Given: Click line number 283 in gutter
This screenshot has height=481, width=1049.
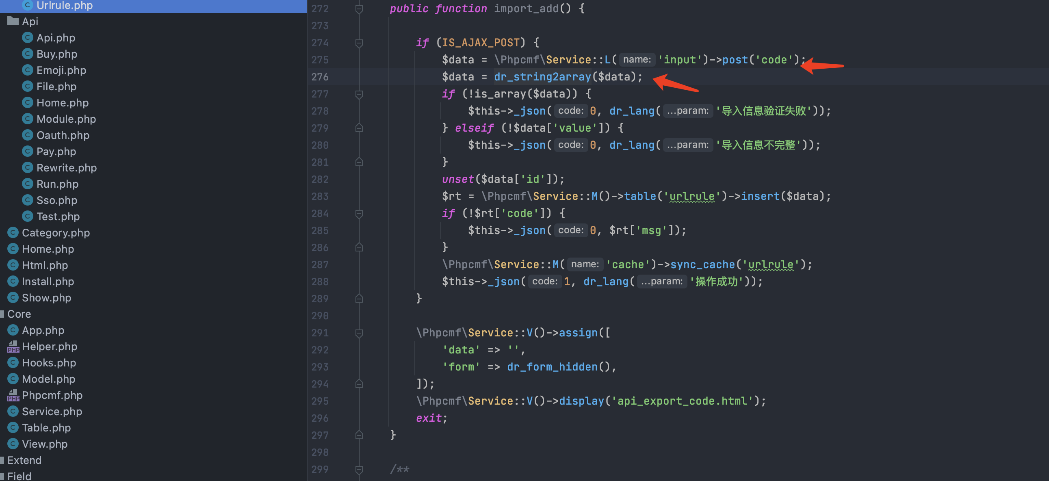Looking at the screenshot, I should coord(320,196).
